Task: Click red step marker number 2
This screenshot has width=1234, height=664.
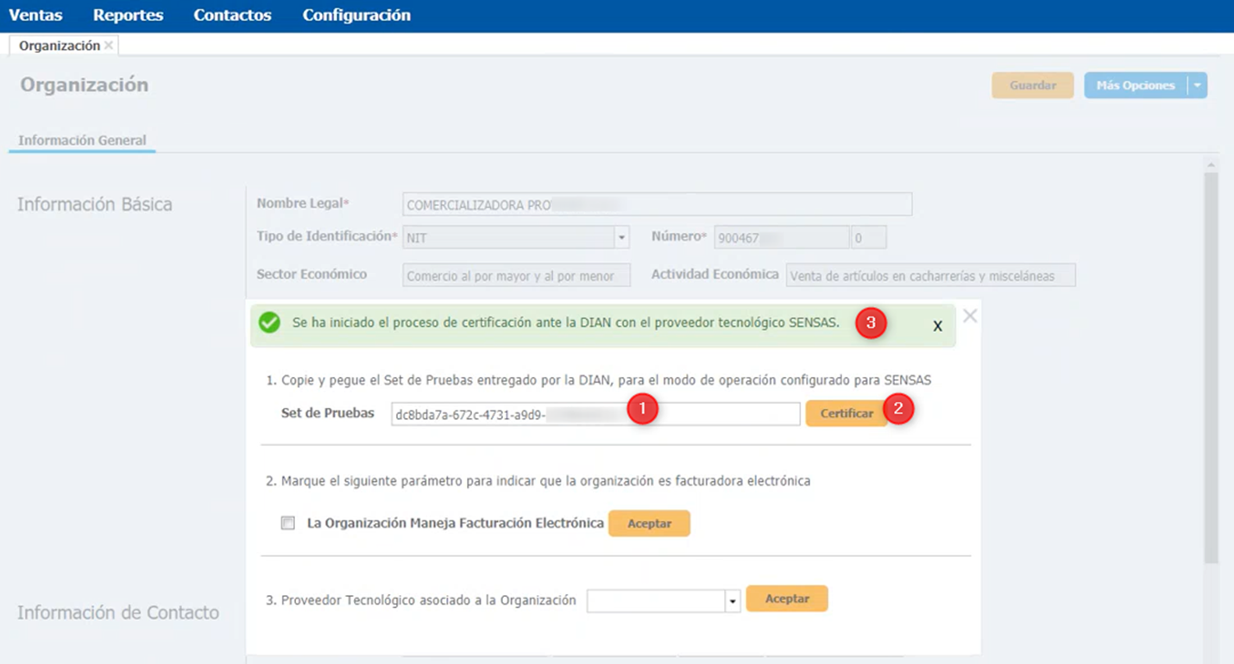Action: coord(898,409)
